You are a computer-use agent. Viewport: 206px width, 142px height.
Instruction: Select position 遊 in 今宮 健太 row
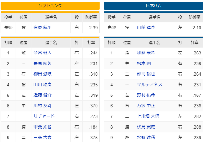(x=23, y=53)
